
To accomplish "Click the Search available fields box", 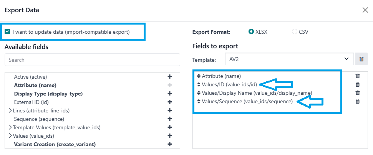I will point(92,60).
